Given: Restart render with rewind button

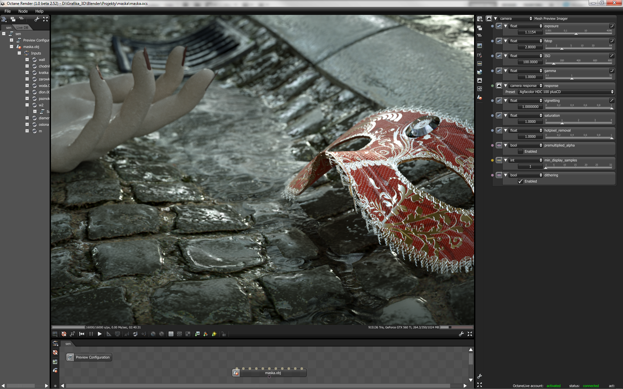Looking at the screenshot, I should (82, 334).
